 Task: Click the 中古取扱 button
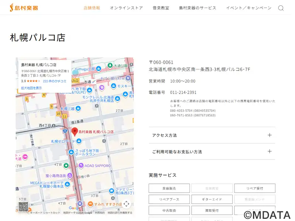(169, 210)
